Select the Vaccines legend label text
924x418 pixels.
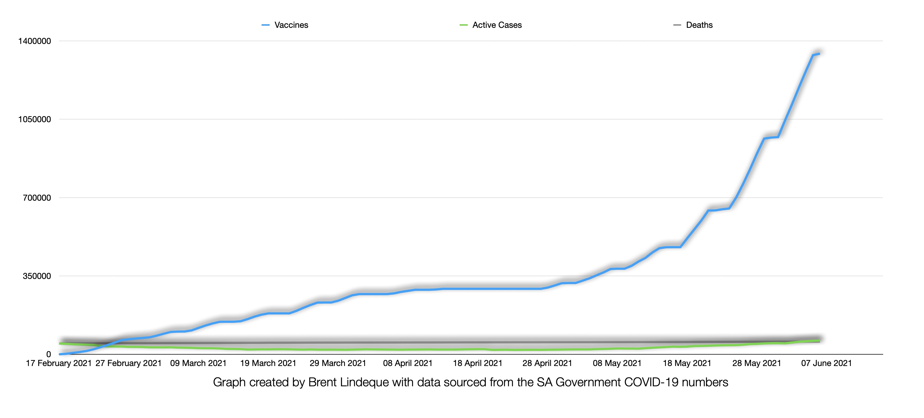[x=291, y=25]
